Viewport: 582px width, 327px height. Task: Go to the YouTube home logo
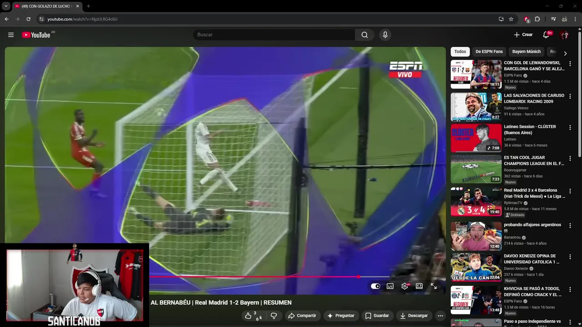[x=36, y=35]
